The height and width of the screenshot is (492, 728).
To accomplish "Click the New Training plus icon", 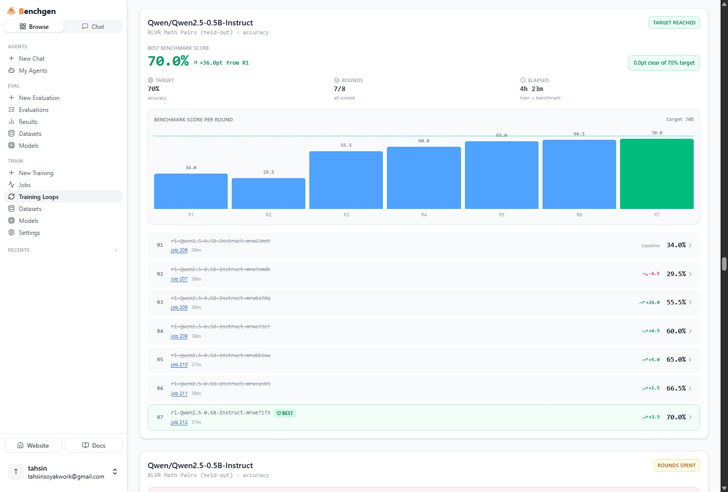I will [x=11, y=173].
